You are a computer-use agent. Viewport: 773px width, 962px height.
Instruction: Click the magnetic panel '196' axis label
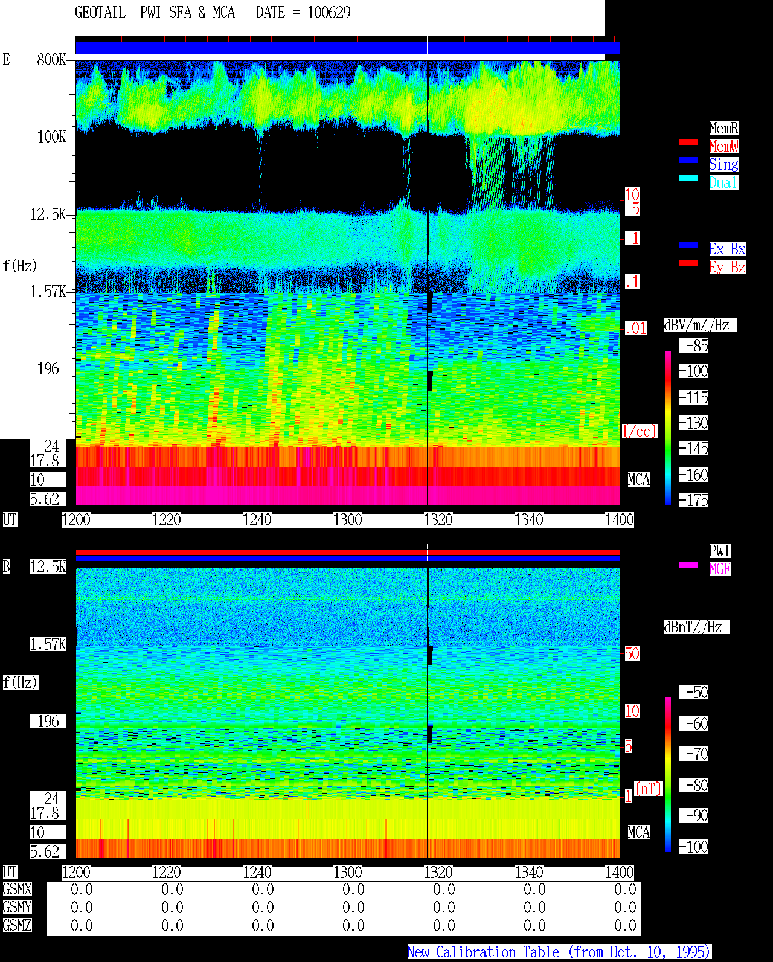pos(48,722)
